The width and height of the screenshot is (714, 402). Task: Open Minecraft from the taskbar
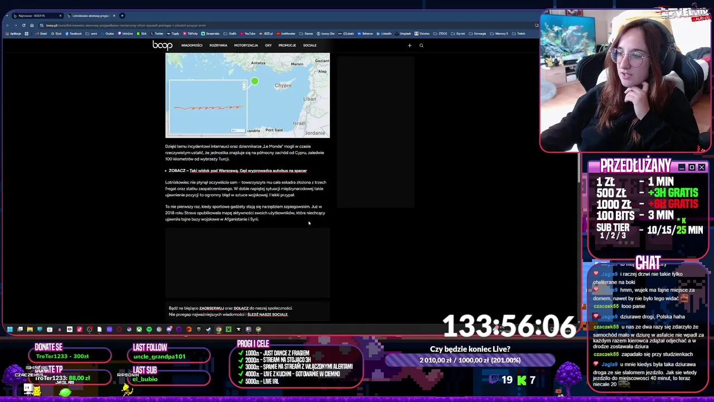[228, 329]
